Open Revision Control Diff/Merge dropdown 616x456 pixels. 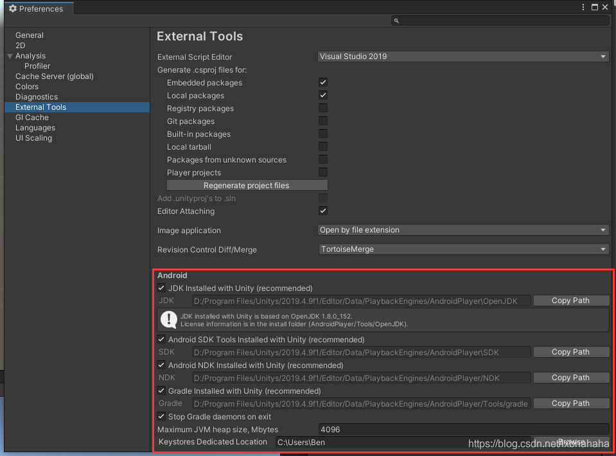coord(463,249)
